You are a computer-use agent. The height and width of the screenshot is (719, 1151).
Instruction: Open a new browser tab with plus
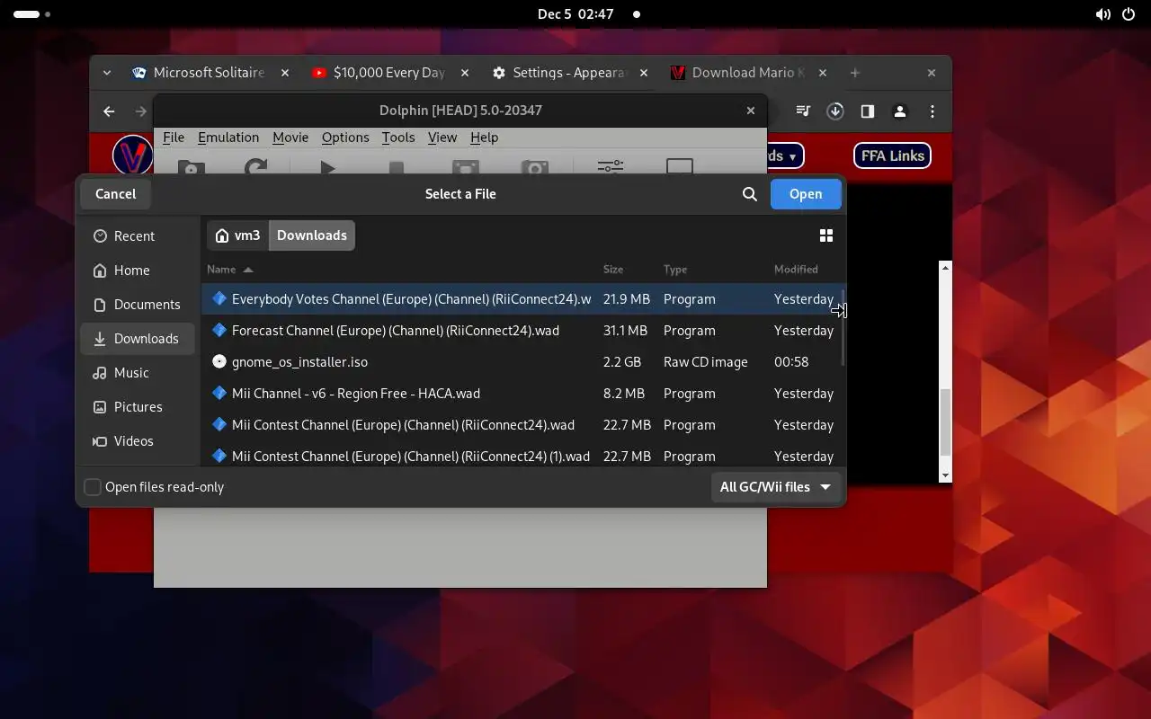point(855,73)
